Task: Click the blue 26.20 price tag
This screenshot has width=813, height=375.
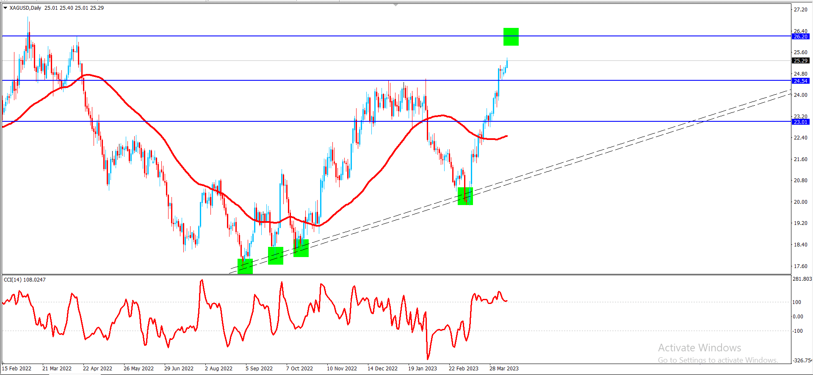Action: point(800,37)
